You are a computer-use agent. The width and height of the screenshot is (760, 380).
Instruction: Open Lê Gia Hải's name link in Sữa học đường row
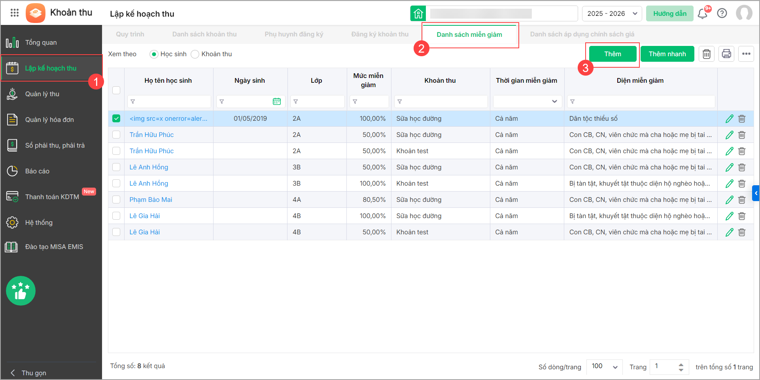(x=145, y=216)
